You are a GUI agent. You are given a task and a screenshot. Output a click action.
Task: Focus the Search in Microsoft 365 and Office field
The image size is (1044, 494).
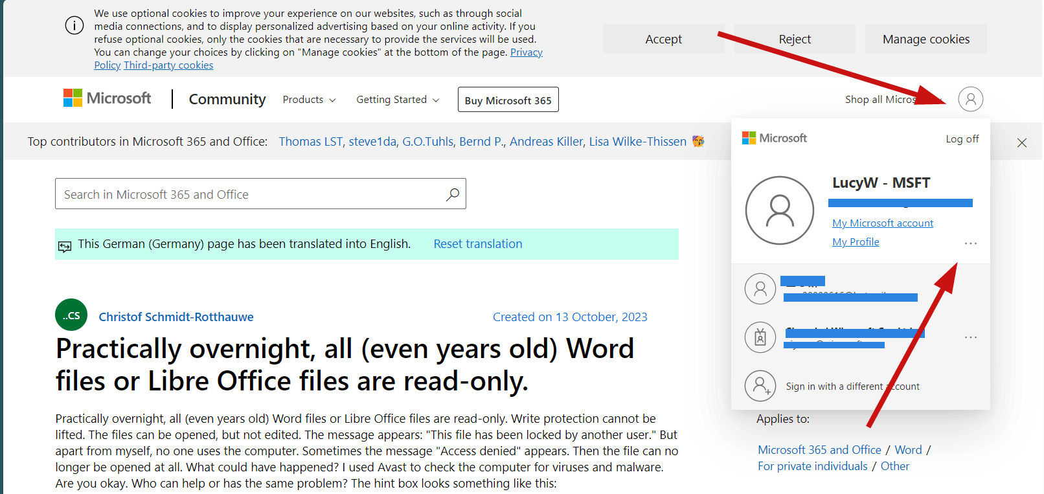click(x=260, y=194)
